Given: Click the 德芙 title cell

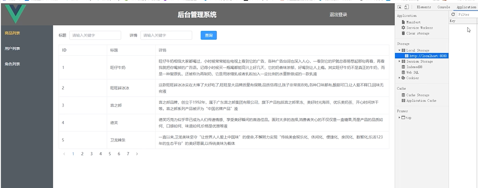Looking at the screenshot, I should 131,123.
